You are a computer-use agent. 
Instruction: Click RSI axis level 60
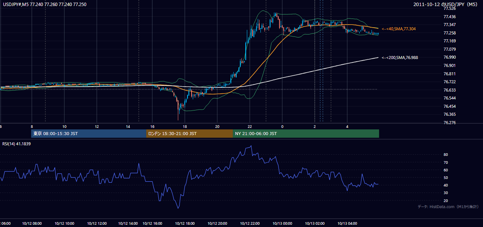446,170
